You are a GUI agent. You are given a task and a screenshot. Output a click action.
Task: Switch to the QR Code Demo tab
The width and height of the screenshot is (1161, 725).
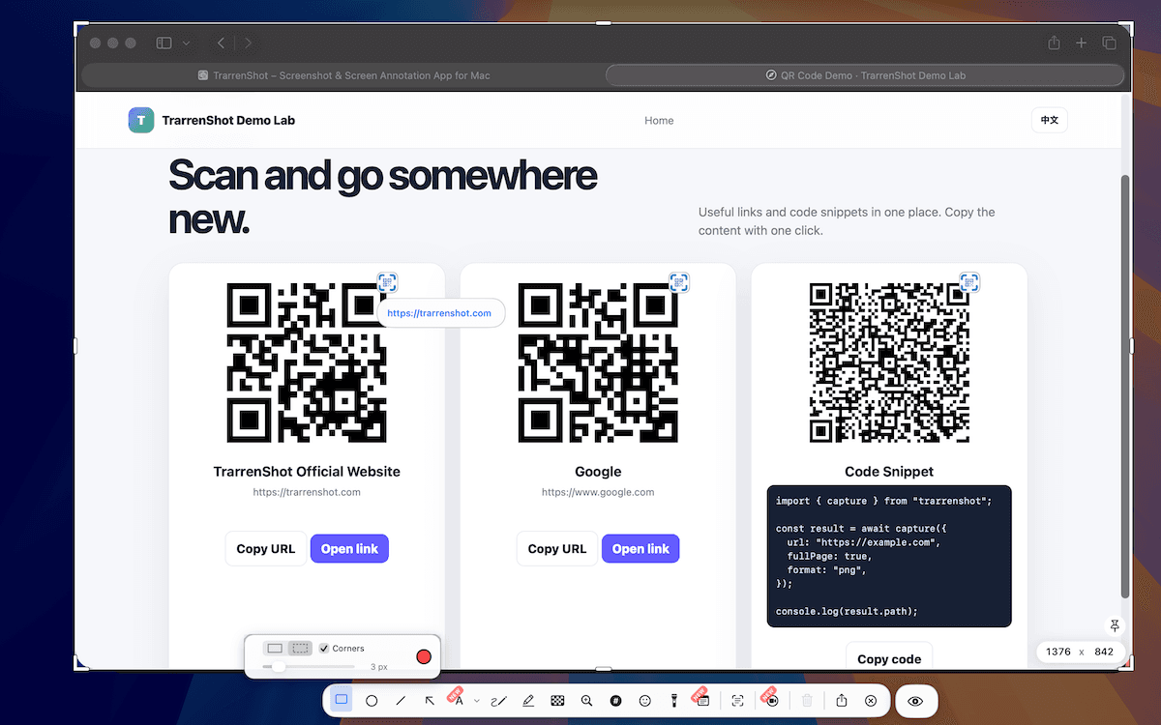pos(865,75)
